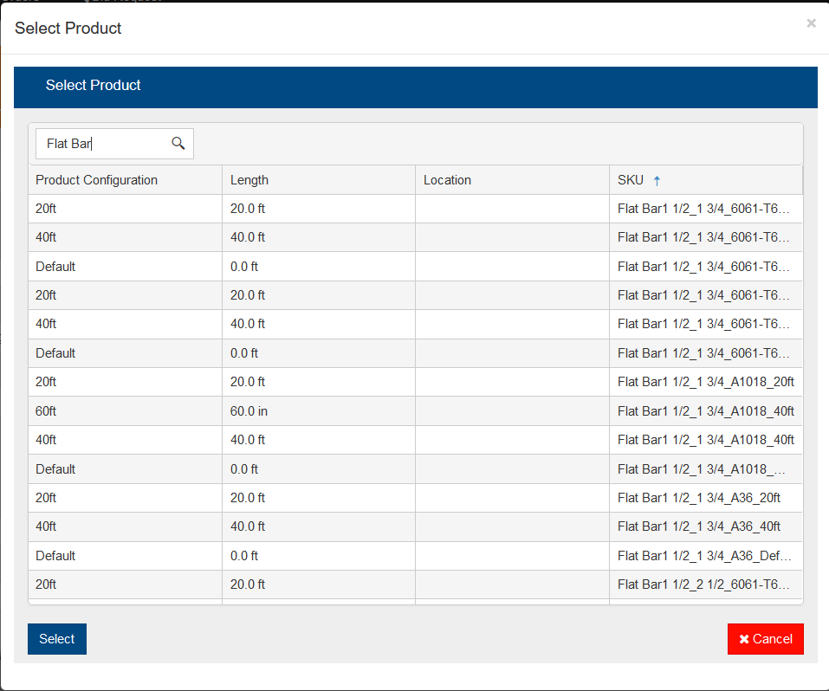This screenshot has width=829, height=691.
Task: Click the Flat Bar search field
Action: (104, 144)
